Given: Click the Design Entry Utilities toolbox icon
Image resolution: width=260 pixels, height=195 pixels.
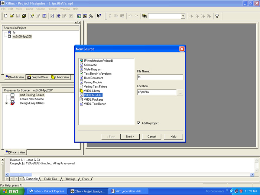Looking at the screenshot, I should click(12, 103).
